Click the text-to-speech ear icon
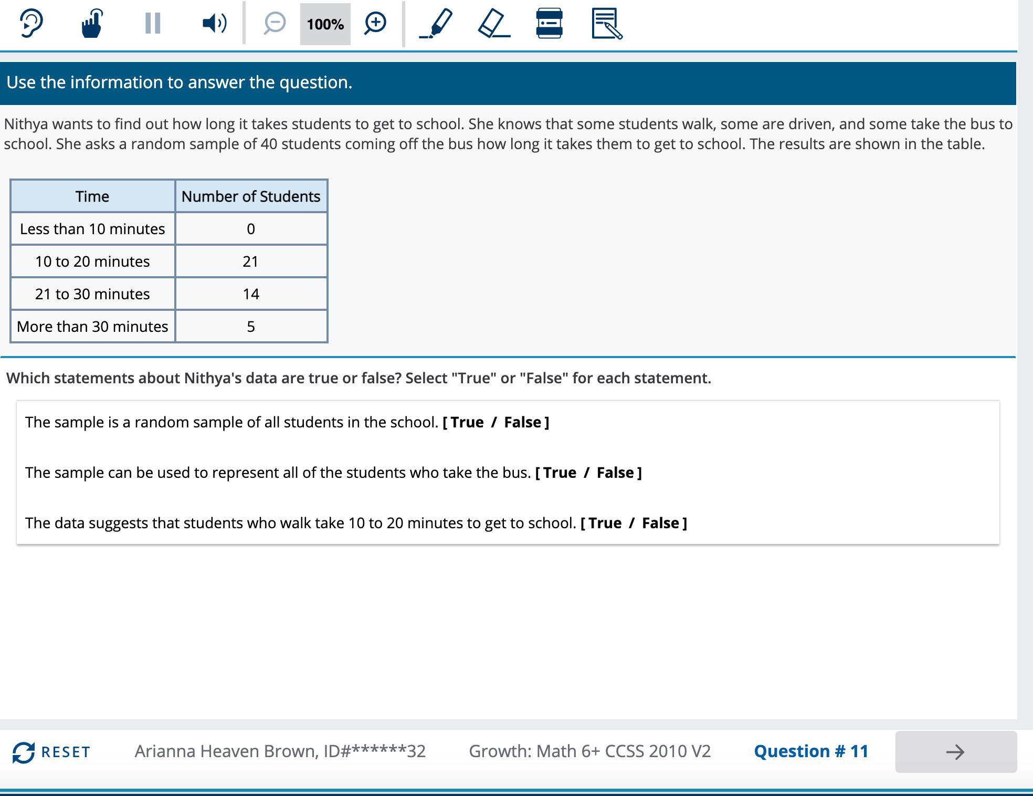Screen dimensions: 1033x796 31,24
